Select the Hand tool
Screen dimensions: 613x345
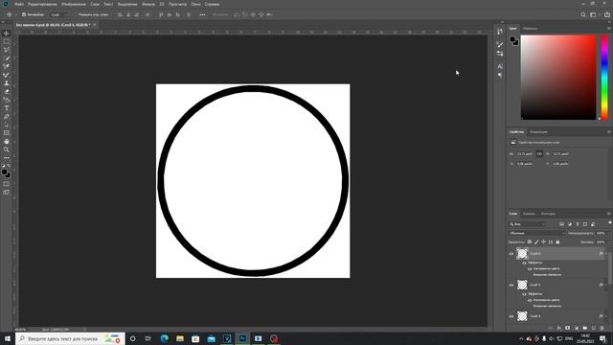7,141
